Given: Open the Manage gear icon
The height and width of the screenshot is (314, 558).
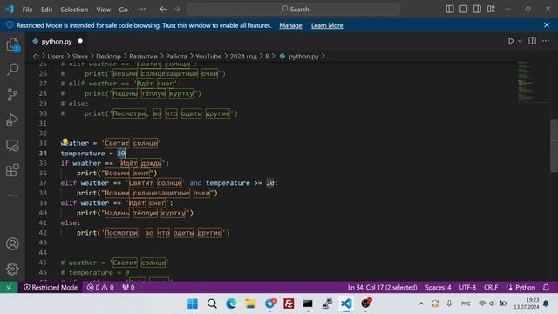Looking at the screenshot, I should pos(12,270).
